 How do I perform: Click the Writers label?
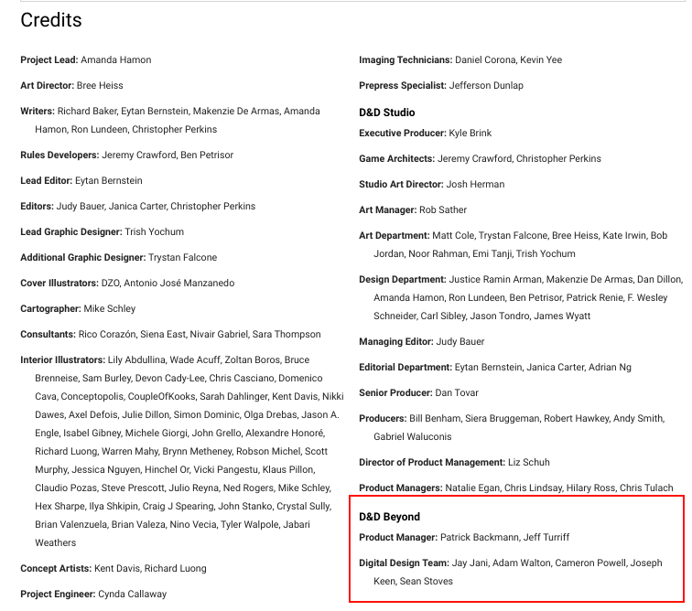(38, 111)
